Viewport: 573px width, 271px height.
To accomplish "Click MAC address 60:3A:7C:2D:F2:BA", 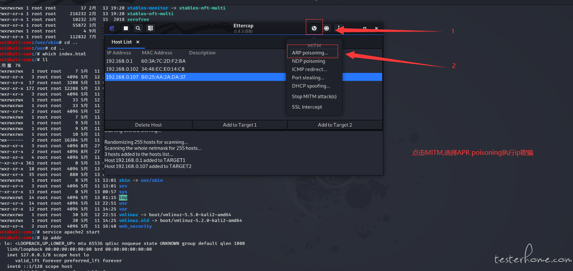I will coord(163,61).
